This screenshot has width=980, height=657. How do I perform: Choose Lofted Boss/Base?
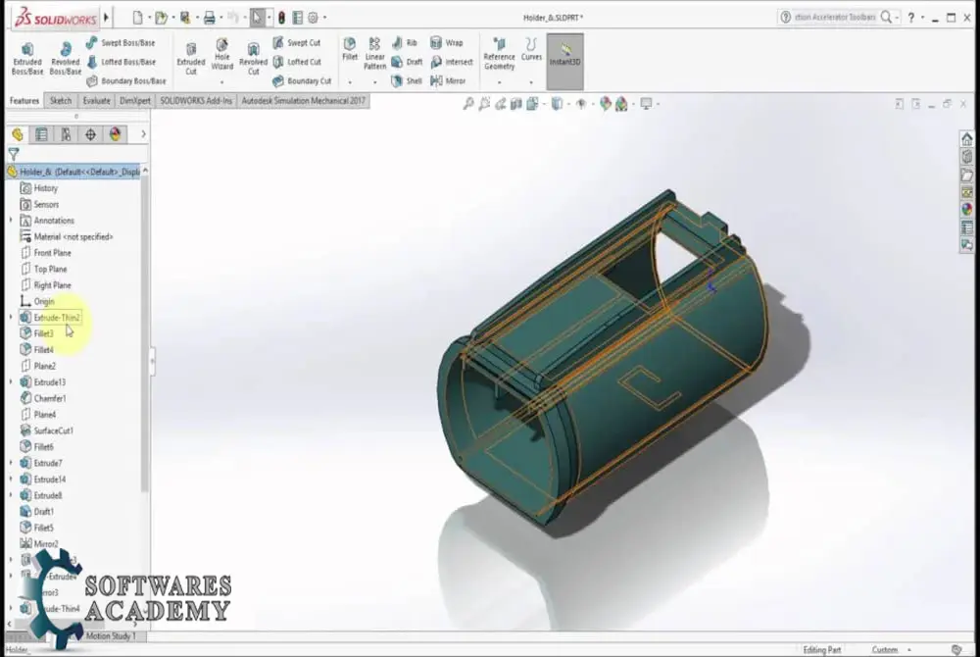(x=121, y=62)
